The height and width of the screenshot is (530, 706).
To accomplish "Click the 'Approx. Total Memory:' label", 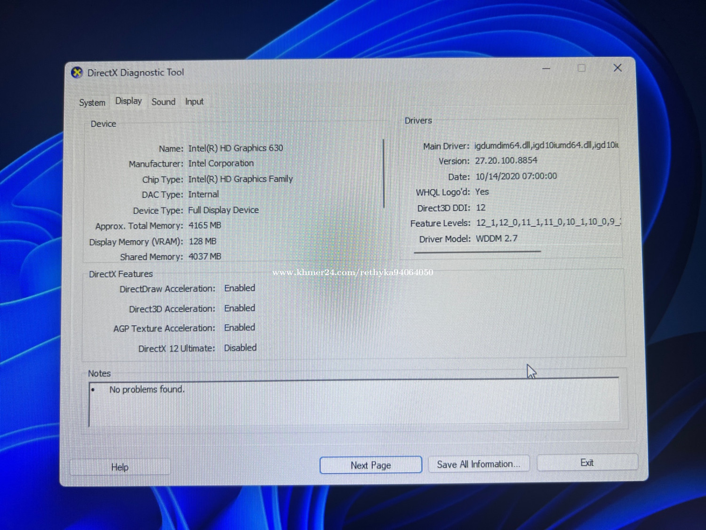I will pos(139,226).
